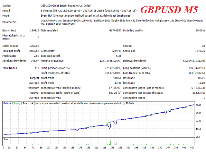Click the chart axis value 2947
206x154 pixels.
tap(198, 113)
